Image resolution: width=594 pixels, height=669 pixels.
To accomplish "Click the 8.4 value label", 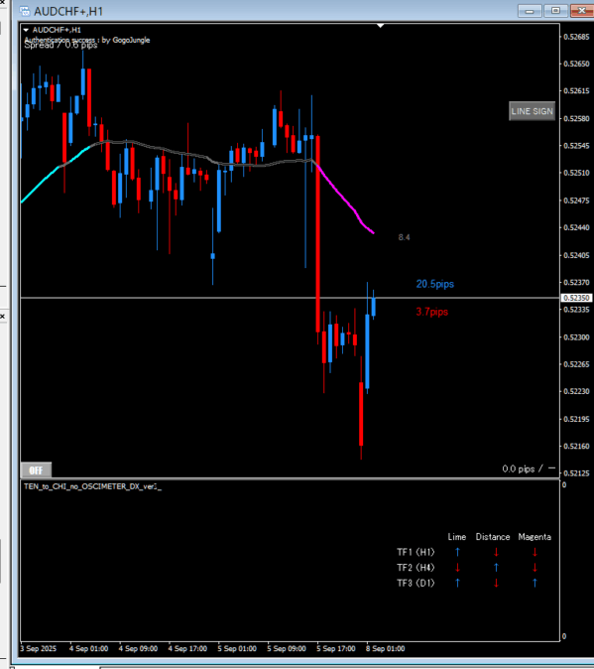I will click(404, 237).
